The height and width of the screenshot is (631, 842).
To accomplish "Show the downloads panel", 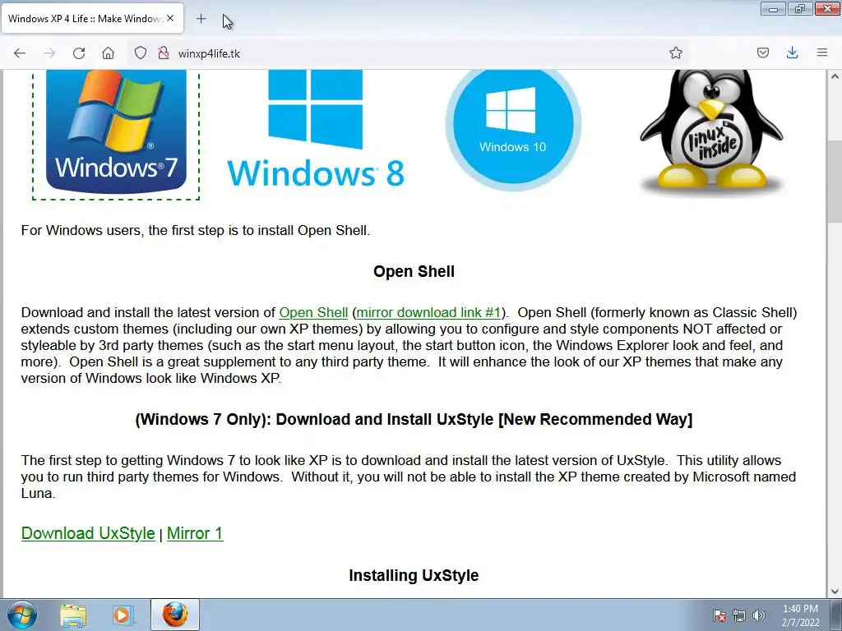I will coord(792,53).
